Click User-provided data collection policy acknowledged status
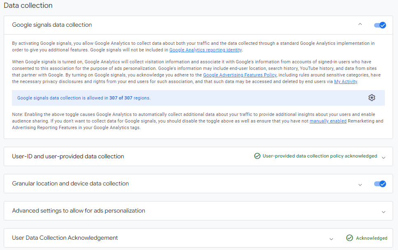Image resolution: width=398 pixels, height=250 pixels. click(320, 156)
